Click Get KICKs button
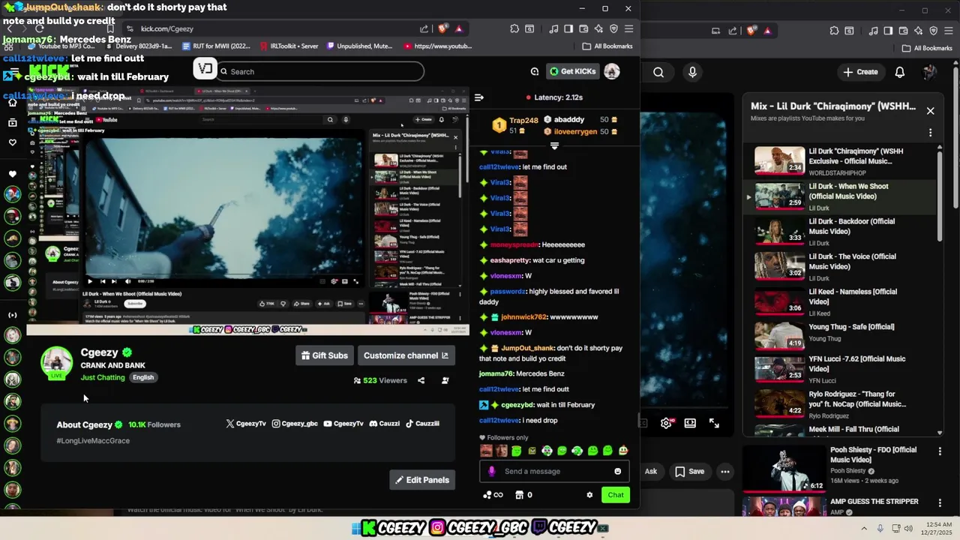 (572, 71)
